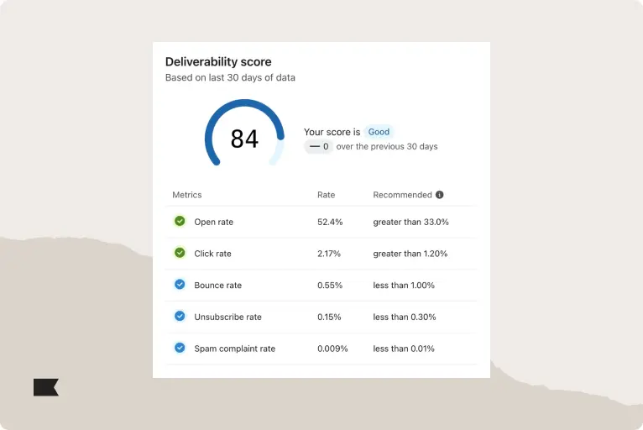643x430 pixels.
Task: Click the Deliverability score heading
Action: click(x=218, y=62)
